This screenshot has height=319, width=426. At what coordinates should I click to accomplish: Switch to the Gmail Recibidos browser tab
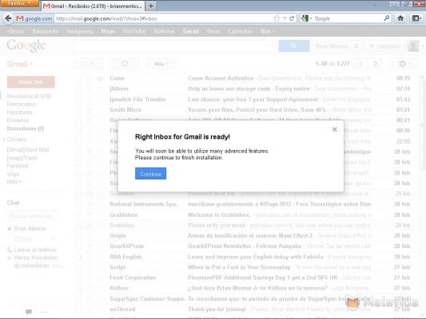pos(93,6)
